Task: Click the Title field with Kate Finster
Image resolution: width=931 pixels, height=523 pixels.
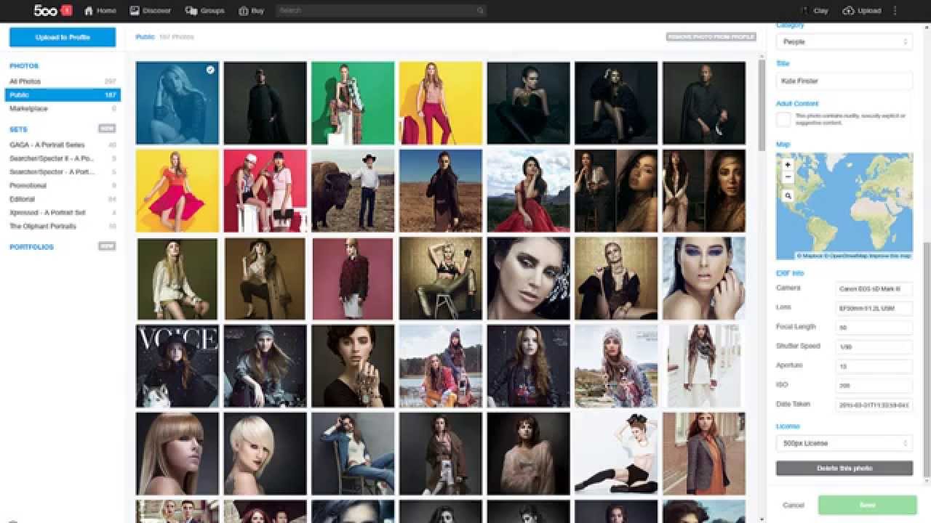Action: pyautogui.click(x=844, y=81)
